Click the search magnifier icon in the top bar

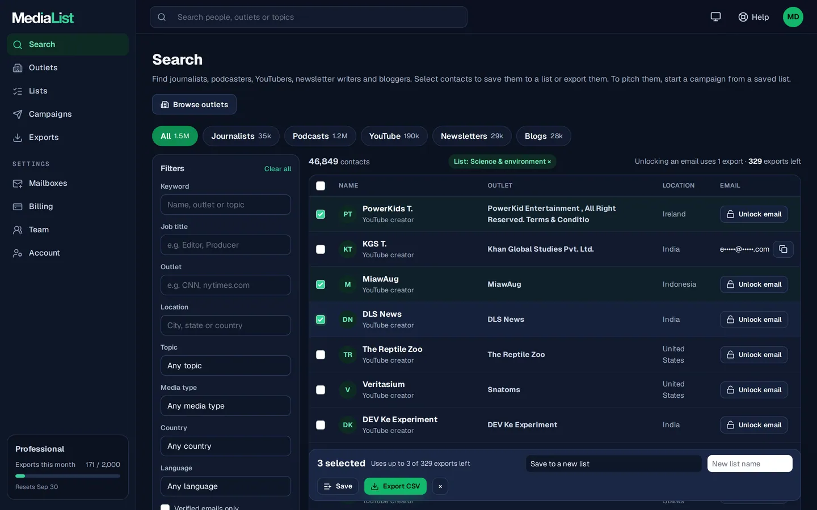162,17
